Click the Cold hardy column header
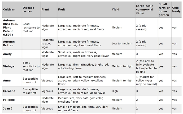Viewport: 183px width, 114px height. (176, 10)
